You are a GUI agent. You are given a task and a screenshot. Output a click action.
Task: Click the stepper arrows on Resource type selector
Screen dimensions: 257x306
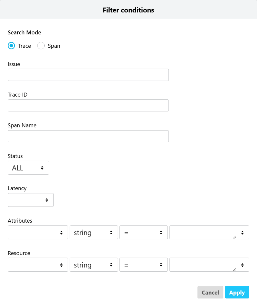pos(112,264)
